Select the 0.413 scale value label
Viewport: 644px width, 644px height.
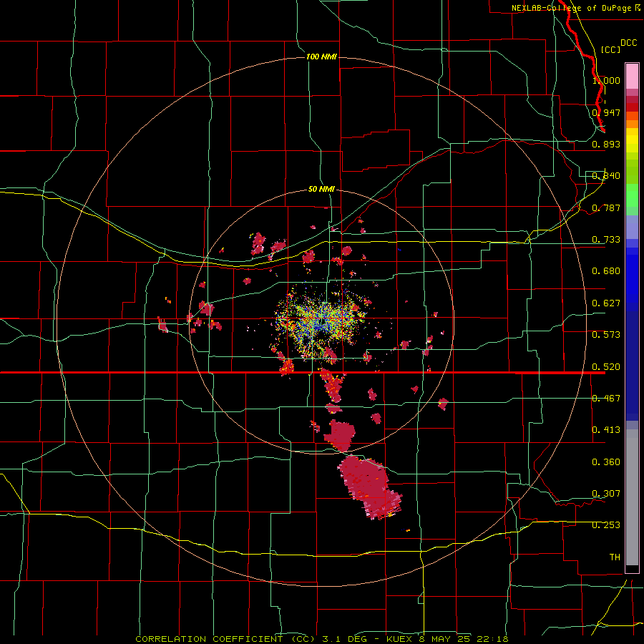606,430
